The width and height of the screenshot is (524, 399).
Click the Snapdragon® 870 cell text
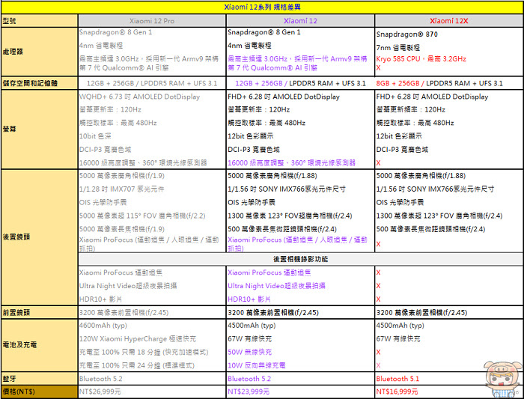[406, 34]
